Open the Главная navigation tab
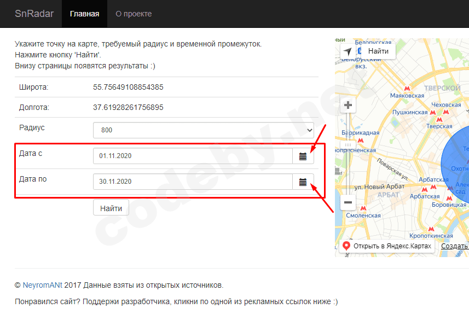The width and height of the screenshot is (469, 320). [84, 14]
